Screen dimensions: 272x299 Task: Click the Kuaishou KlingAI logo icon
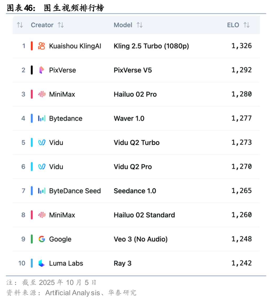41,46
